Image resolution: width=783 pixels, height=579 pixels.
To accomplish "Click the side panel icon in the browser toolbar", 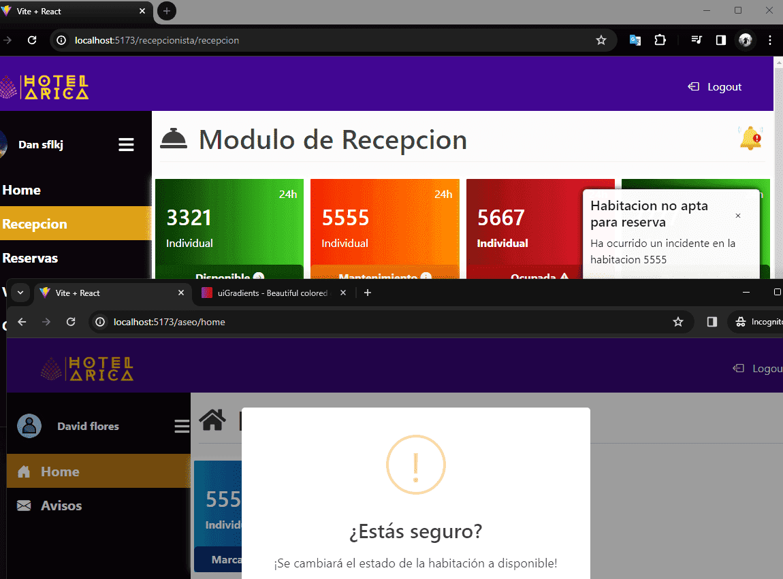I will point(720,40).
